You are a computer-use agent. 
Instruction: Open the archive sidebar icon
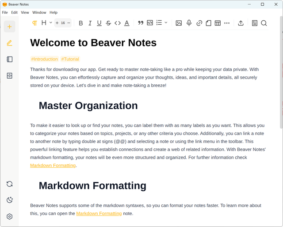[9, 76]
